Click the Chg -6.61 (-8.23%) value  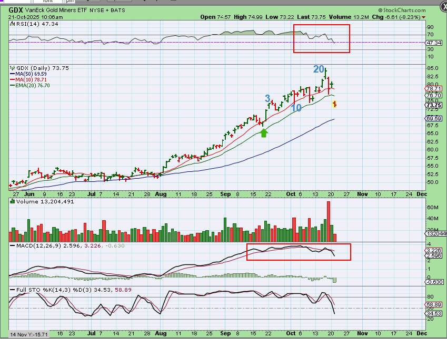396,17
